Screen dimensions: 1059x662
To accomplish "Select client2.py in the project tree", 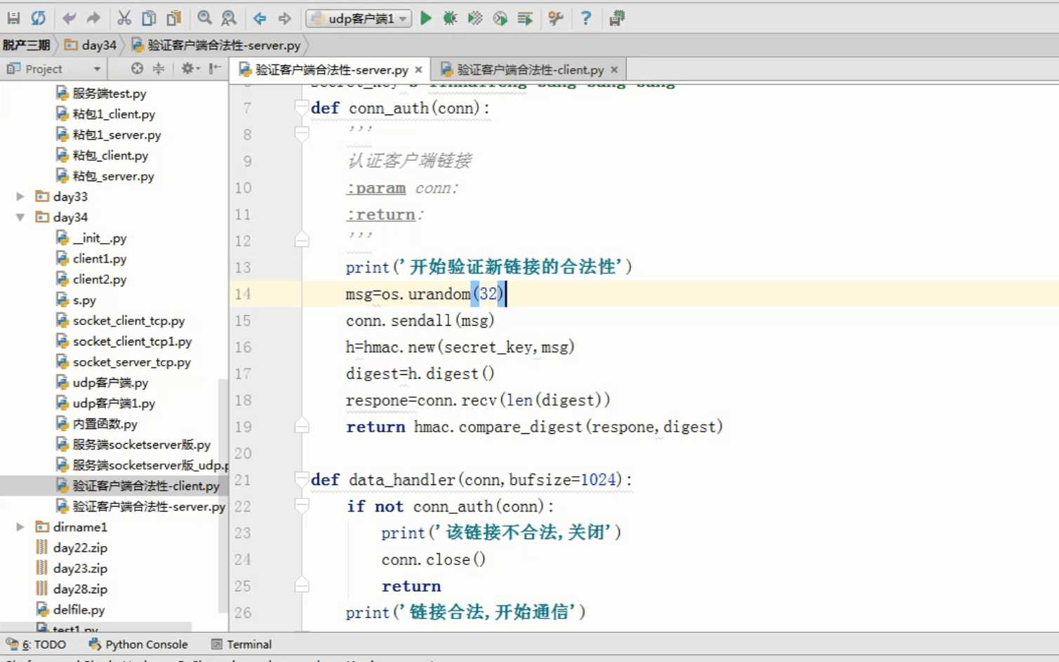I will [x=91, y=279].
